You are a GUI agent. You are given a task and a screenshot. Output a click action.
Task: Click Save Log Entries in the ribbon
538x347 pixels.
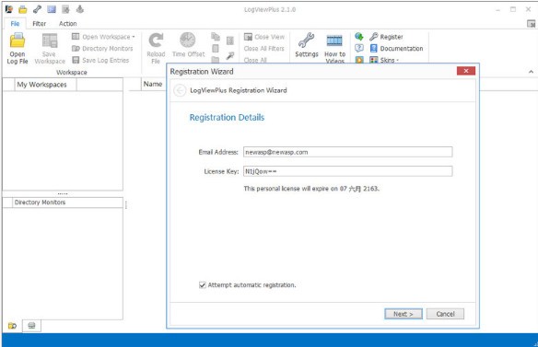(x=101, y=60)
